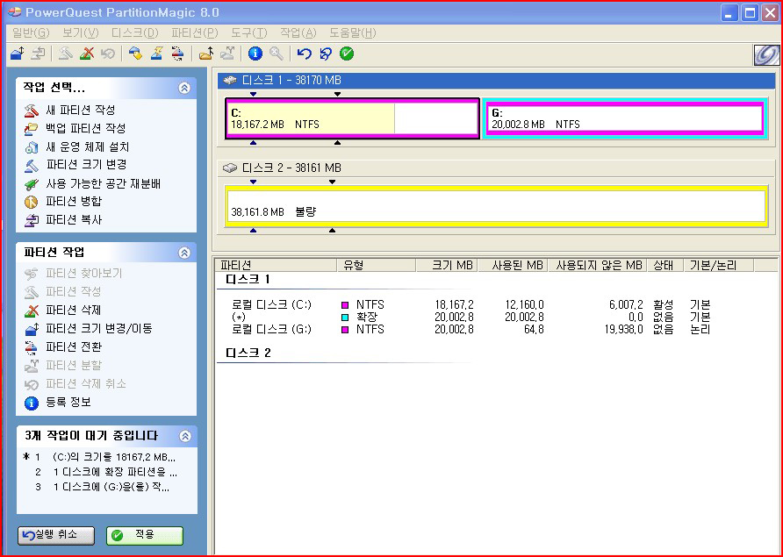Click the 실행 취소 button

point(56,536)
